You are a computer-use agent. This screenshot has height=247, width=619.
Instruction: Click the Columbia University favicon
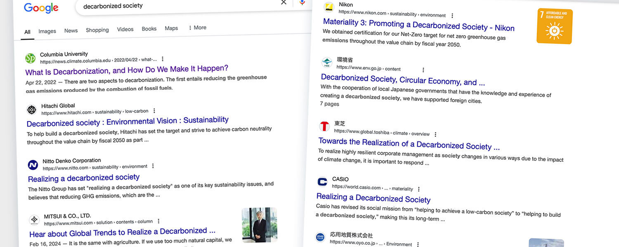[31, 58]
